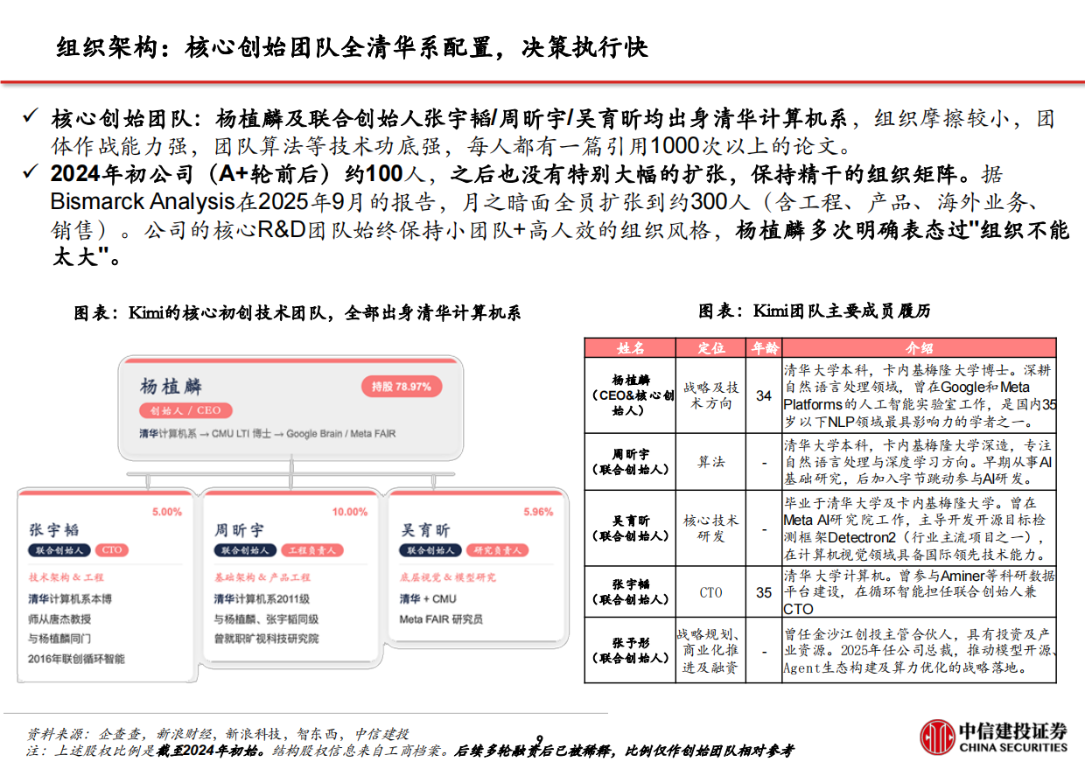1085x769 pixels.
Task: Click the table name cell 张予彤（联合创始人）
Action: [x=631, y=651]
